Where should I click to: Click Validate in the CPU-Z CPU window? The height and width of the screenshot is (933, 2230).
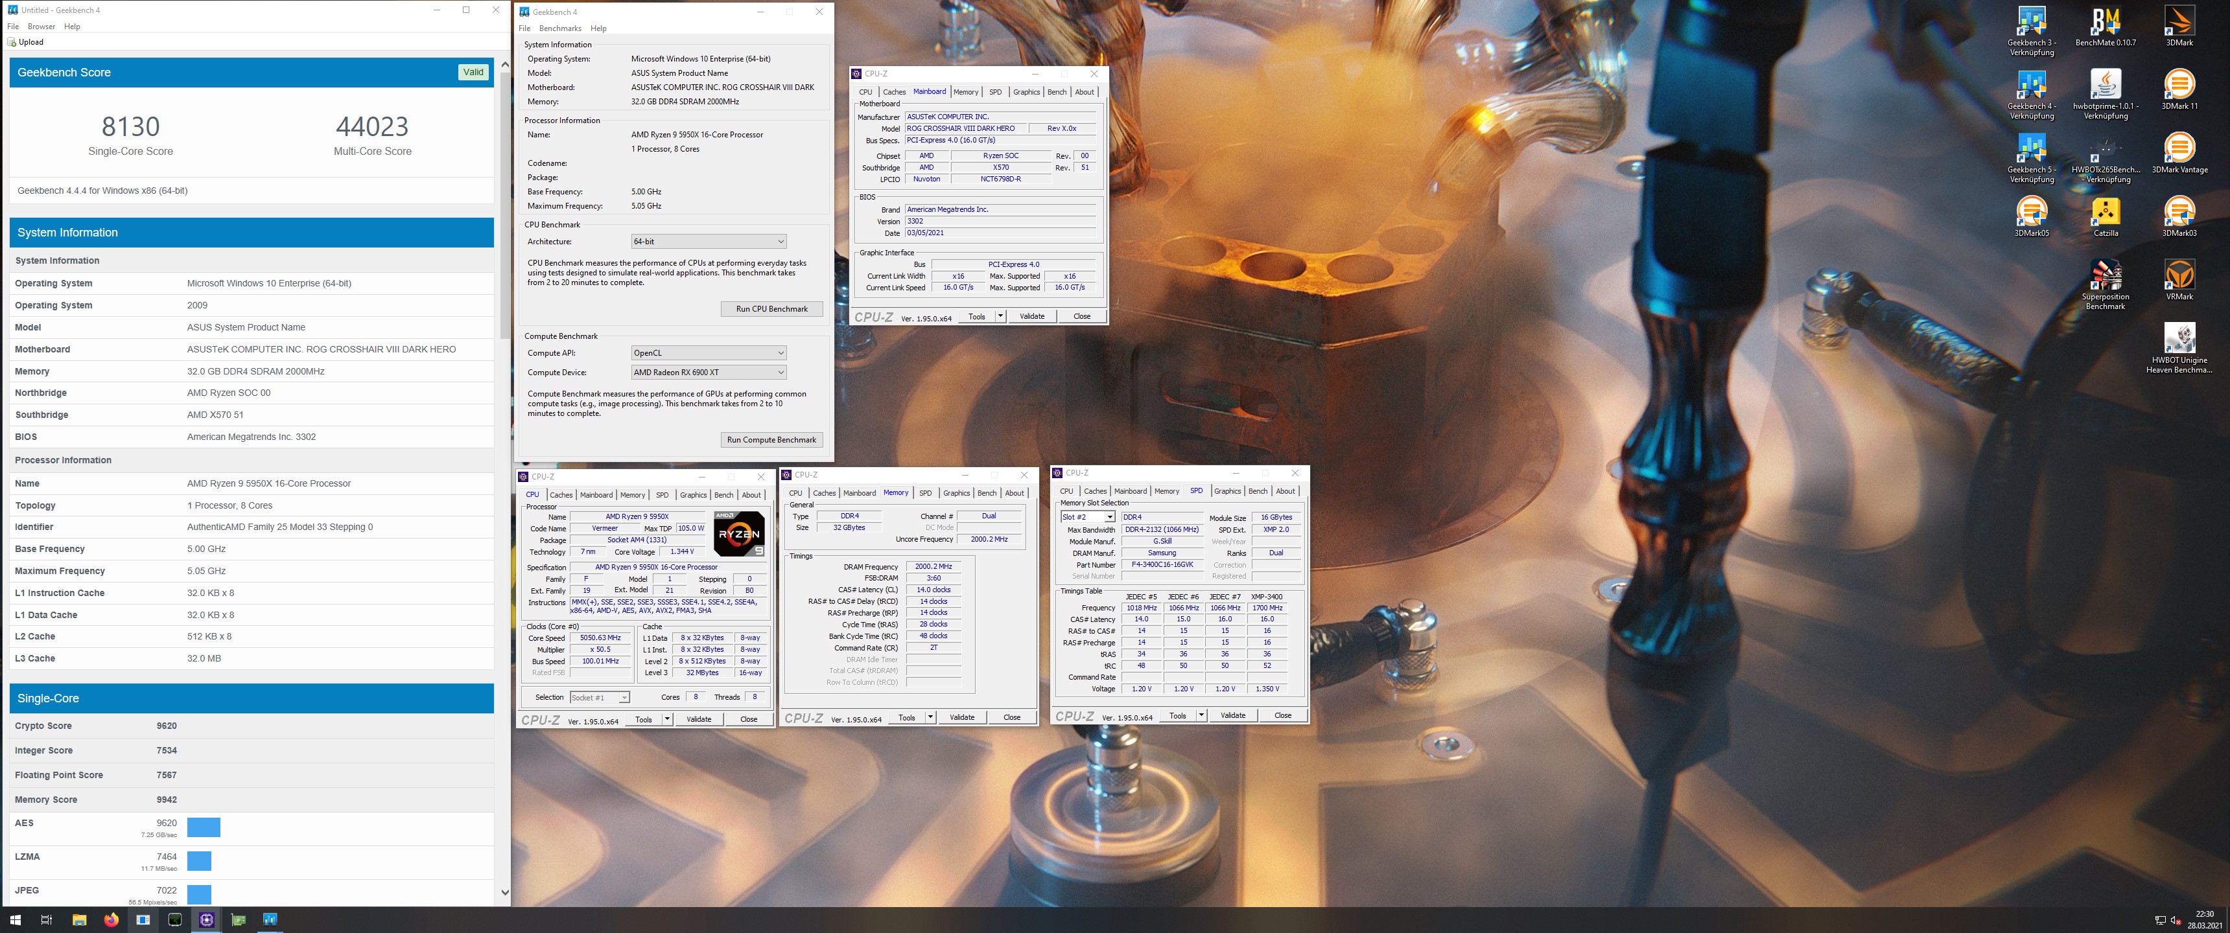(698, 719)
